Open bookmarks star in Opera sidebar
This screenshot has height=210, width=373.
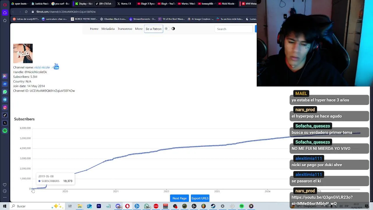[5, 20]
